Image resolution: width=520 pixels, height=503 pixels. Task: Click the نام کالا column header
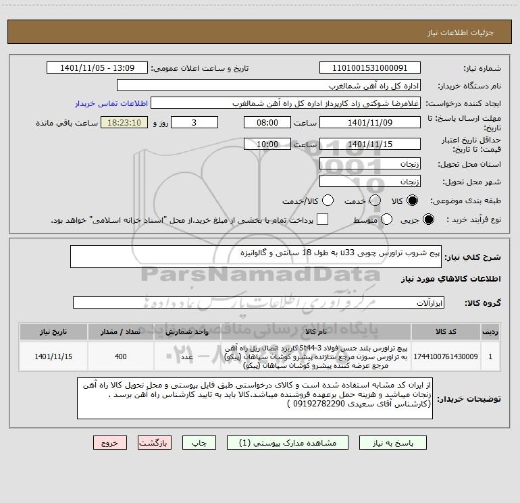pyautogui.click(x=316, y=332)
